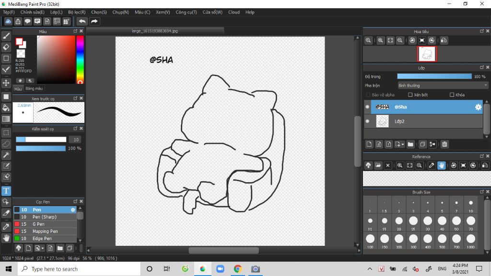Add a layer folder in the Lớp panel
Image resolution: width=491 pixels, height=276 pixels.
[x=410, y=144]
